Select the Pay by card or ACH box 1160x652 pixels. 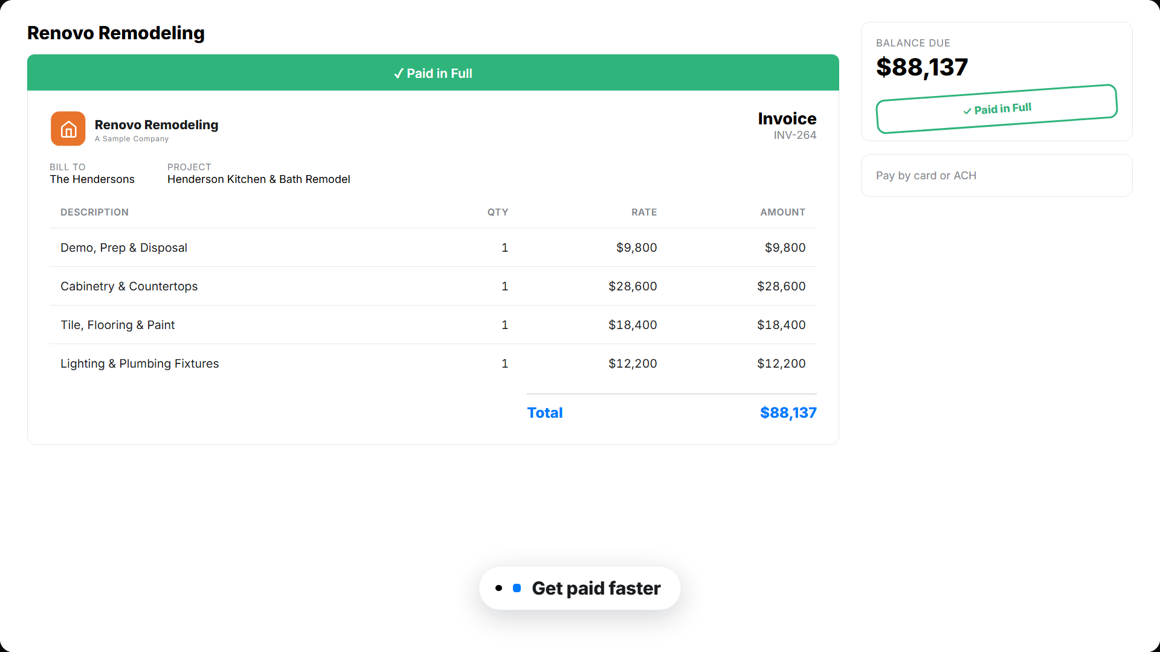coord(997,176)
